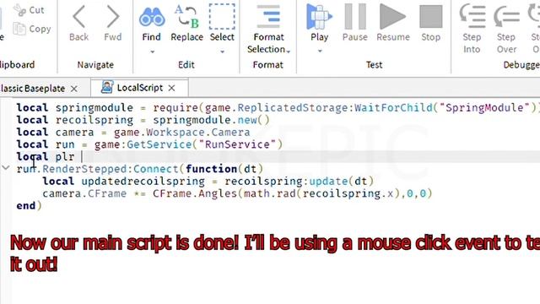Open the Find dropdown arrow
Viewport: 540px width, 304px height.
pos(152,52)
